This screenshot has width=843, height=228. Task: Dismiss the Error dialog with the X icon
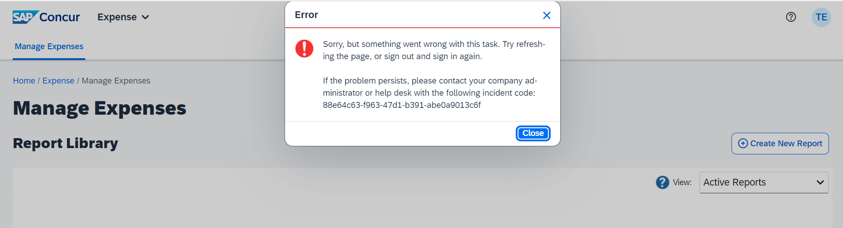[547, 15]
